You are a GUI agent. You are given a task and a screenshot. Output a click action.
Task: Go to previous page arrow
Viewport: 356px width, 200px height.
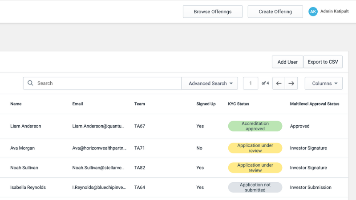279,83
